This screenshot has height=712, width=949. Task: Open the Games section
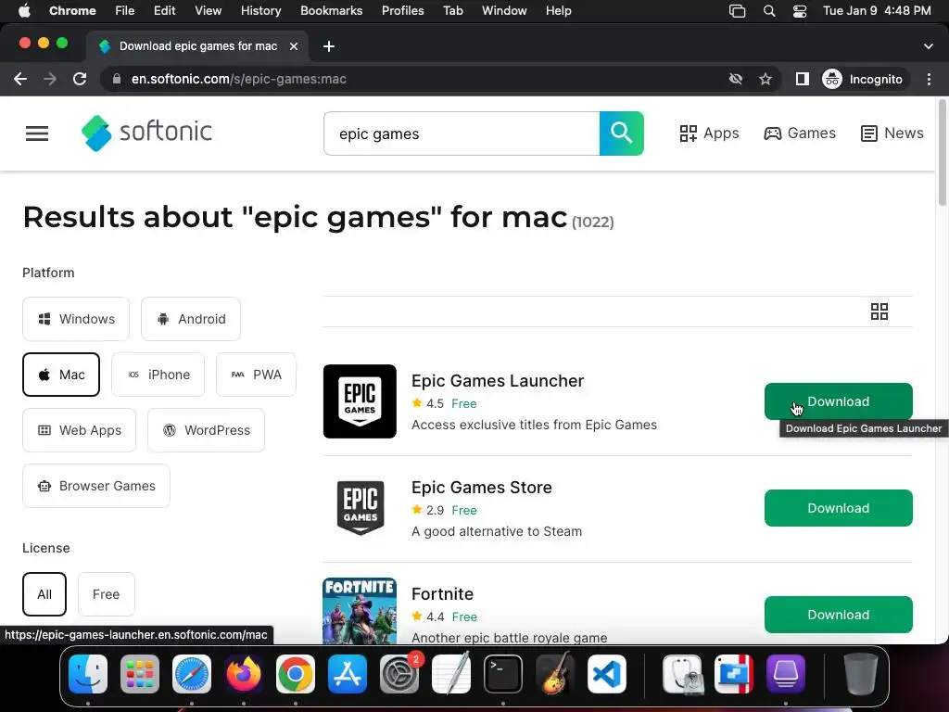pyautogui.click(x=800, y=133)
